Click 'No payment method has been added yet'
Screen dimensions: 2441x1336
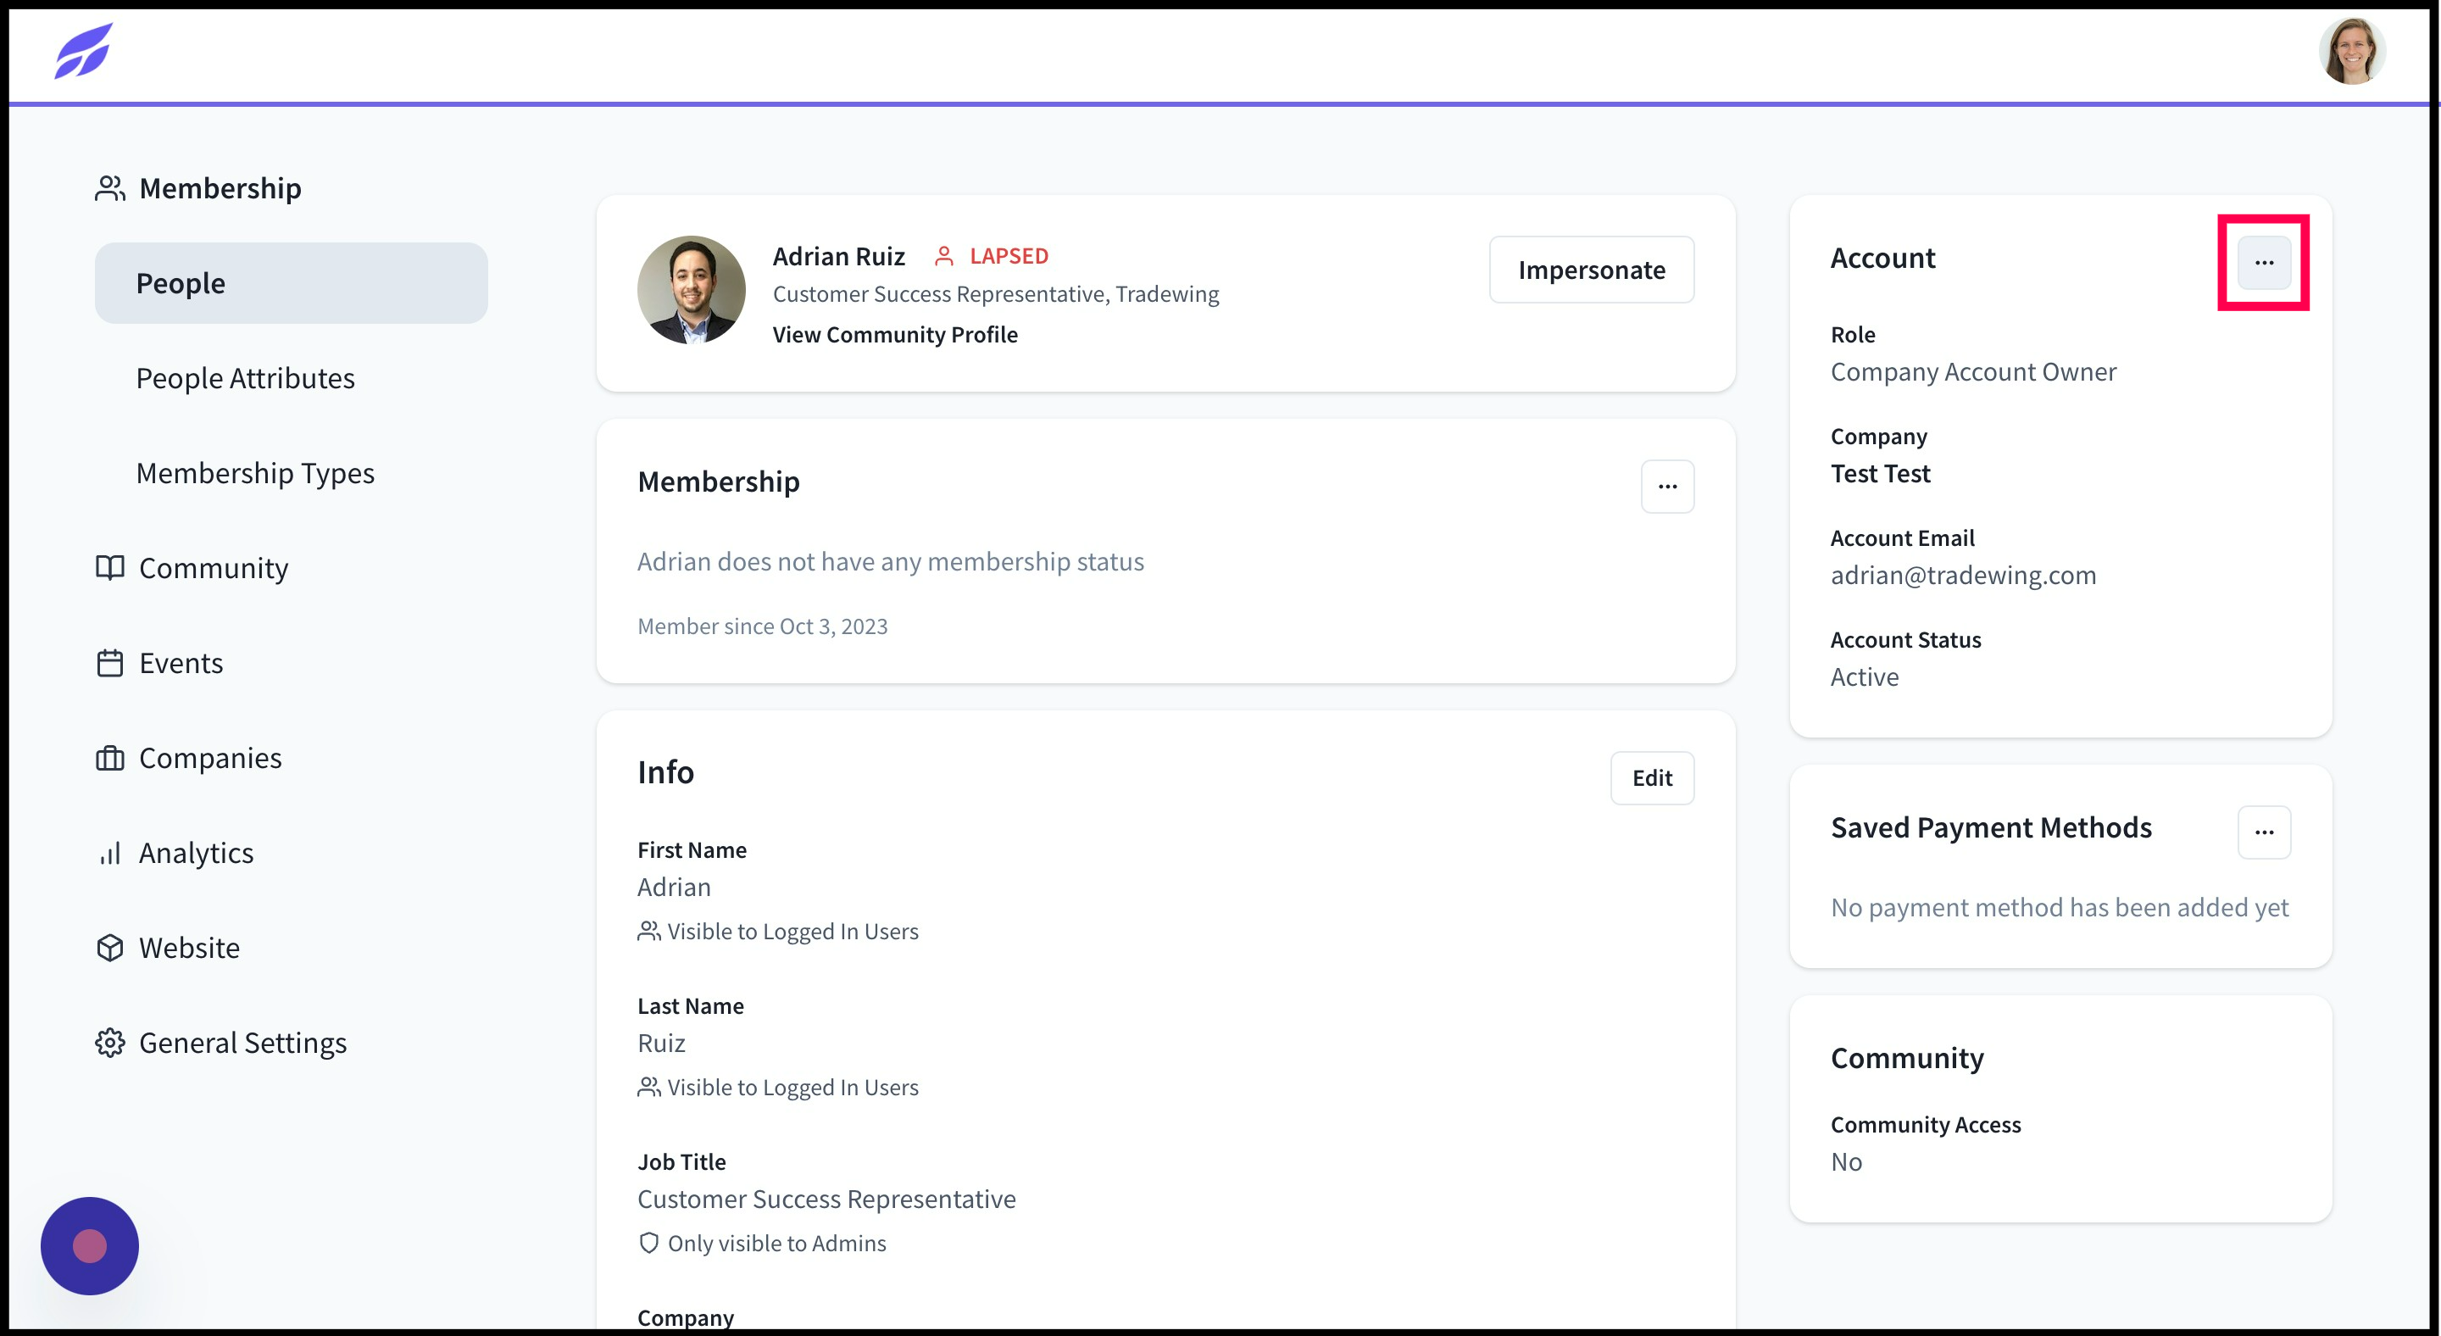[2059, 908]
